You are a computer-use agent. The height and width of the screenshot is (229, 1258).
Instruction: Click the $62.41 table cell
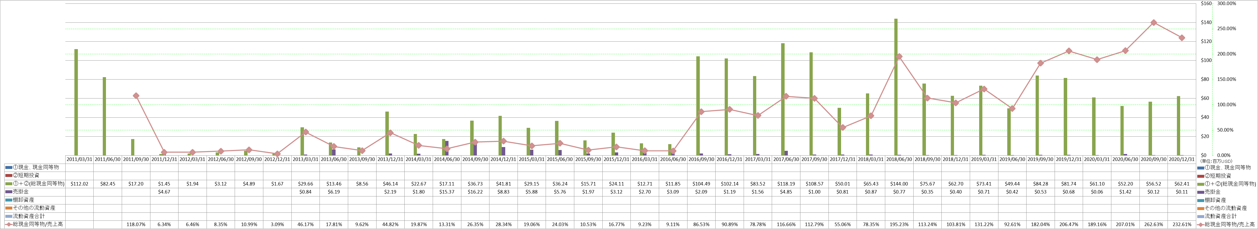(1182, 184)
